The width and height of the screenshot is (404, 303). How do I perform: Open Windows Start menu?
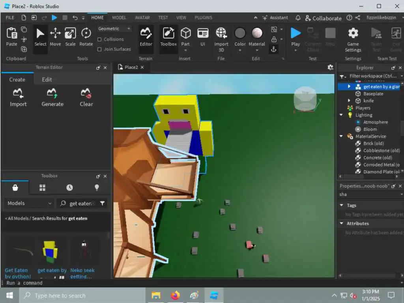tap(9, 295)
